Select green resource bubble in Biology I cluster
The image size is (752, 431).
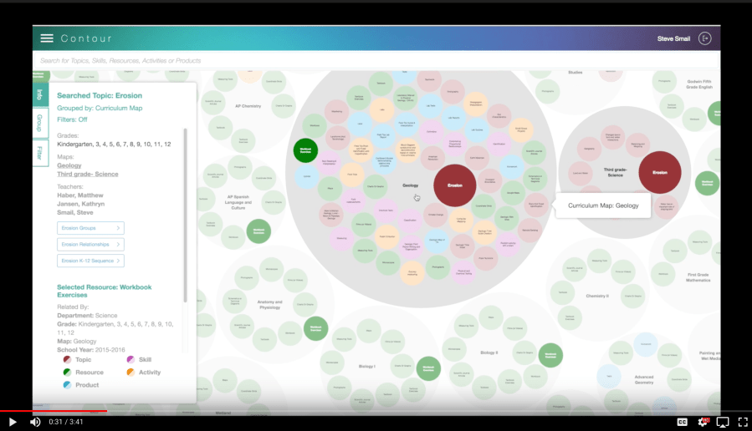click(428, 368)
